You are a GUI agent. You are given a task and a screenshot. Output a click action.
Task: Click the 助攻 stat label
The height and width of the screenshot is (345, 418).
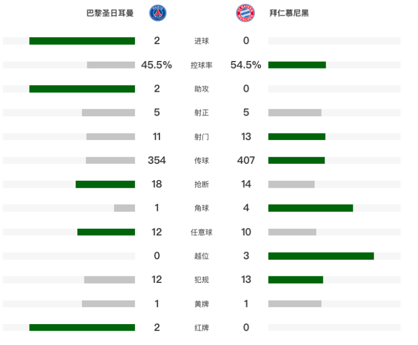[202, 89]
